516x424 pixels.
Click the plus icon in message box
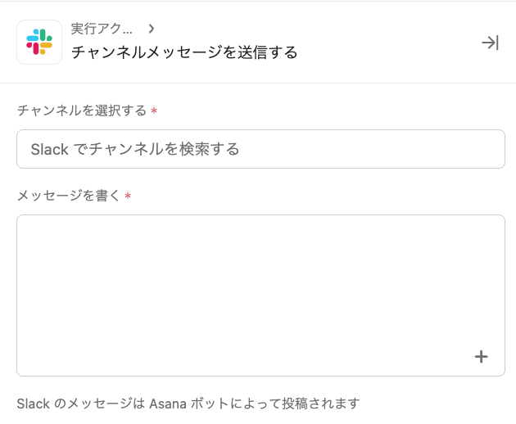click(x=481, y=356)
